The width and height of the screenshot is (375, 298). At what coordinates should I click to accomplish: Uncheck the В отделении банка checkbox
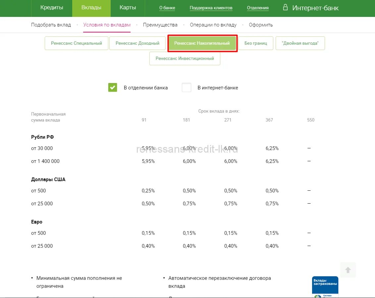pos(113,87)
